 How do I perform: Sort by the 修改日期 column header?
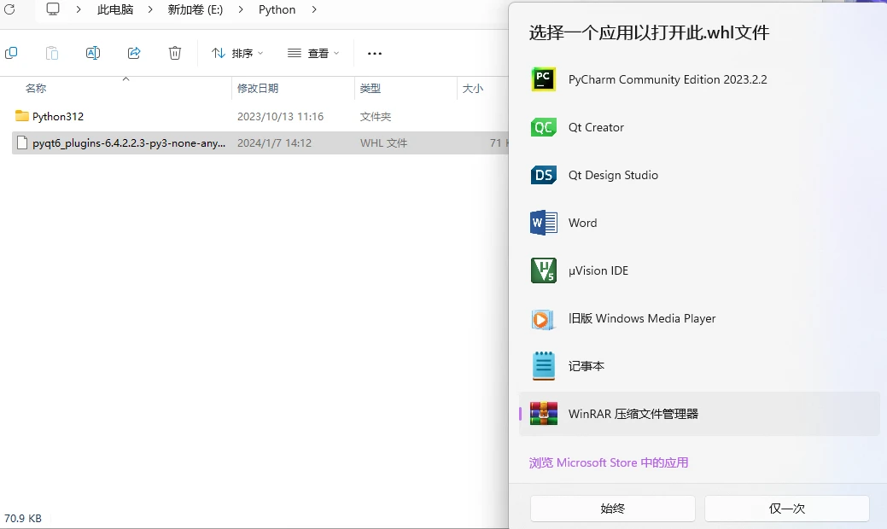[258, 88]
